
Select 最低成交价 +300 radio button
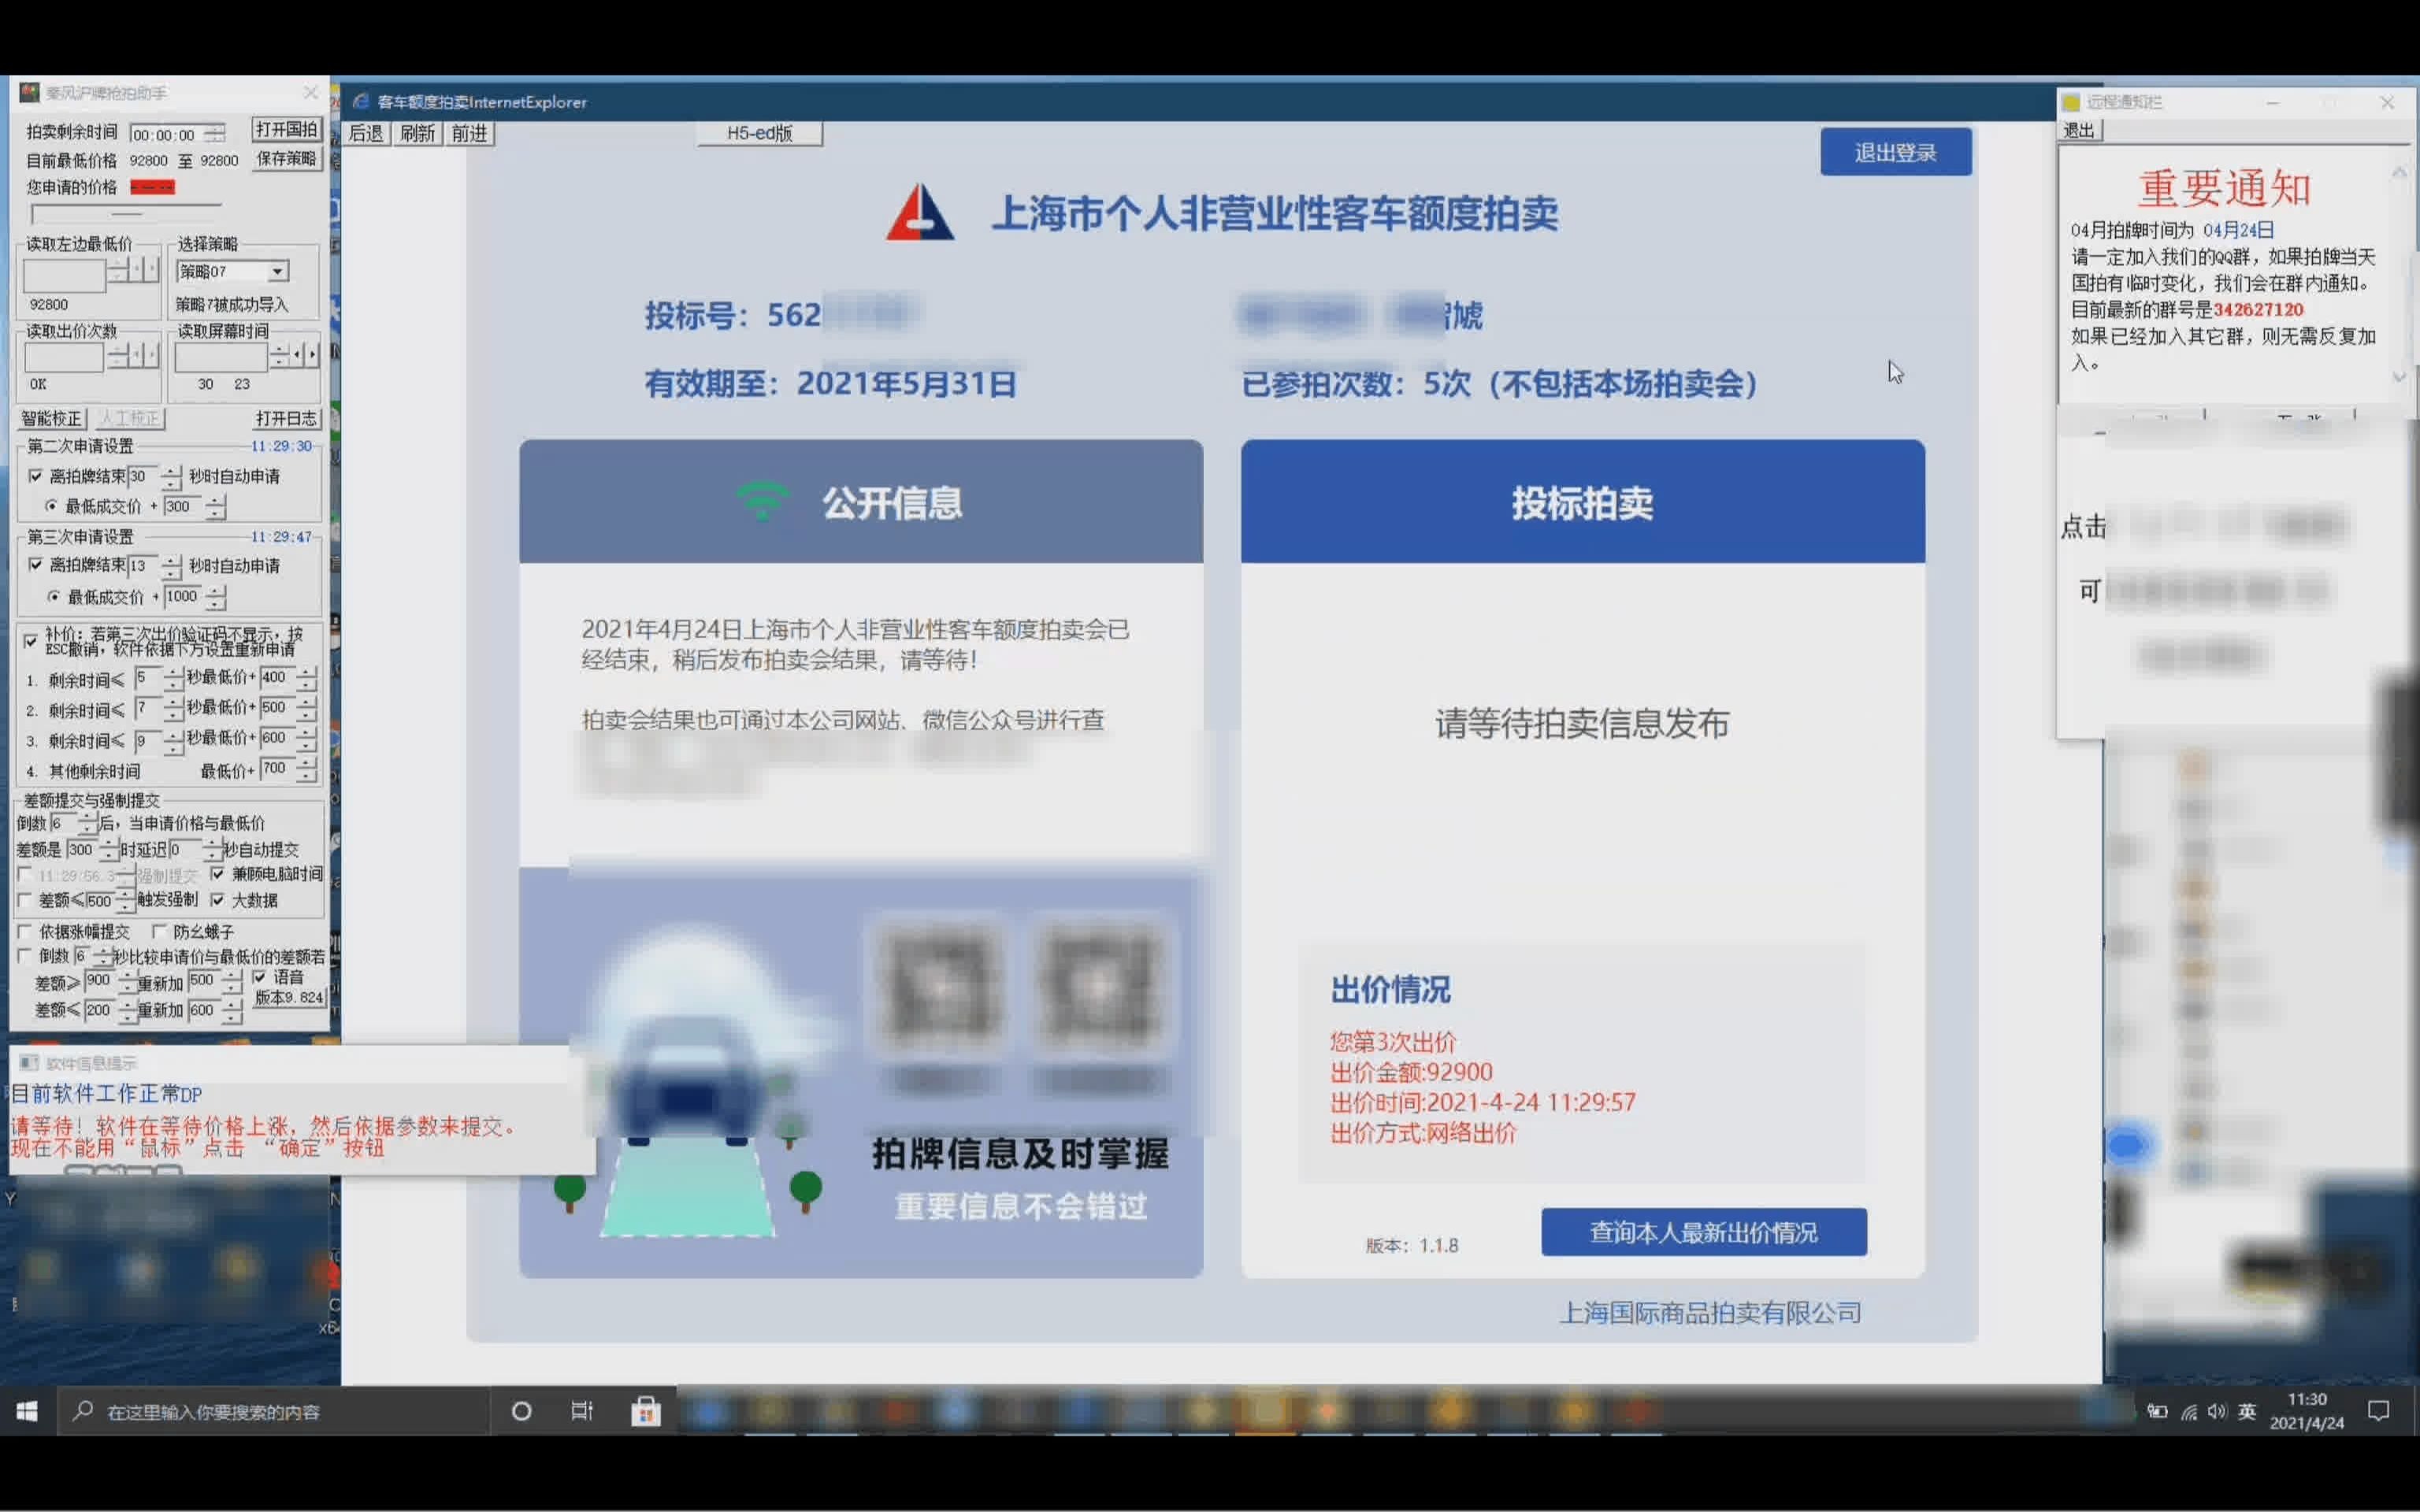point(51,506)
